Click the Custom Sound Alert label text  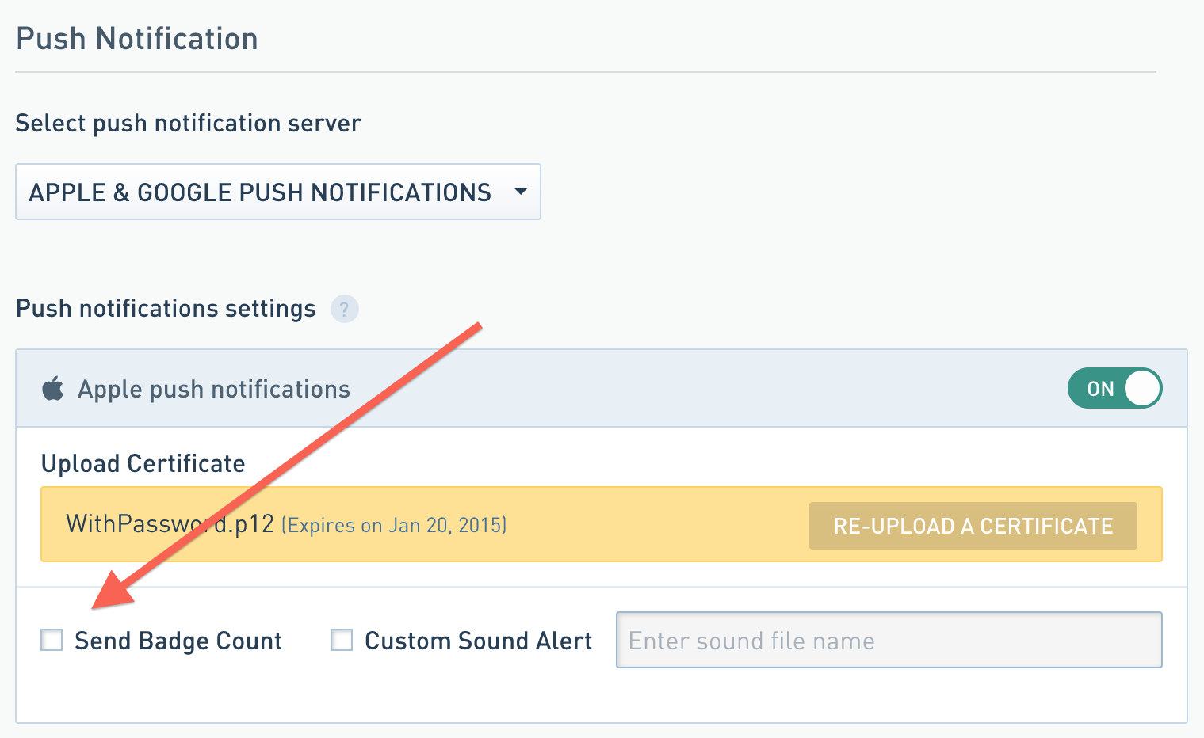478,641
